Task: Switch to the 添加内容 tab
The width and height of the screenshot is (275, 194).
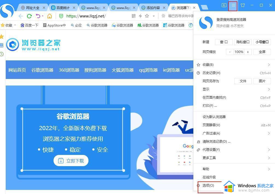Action: point(153,8)
